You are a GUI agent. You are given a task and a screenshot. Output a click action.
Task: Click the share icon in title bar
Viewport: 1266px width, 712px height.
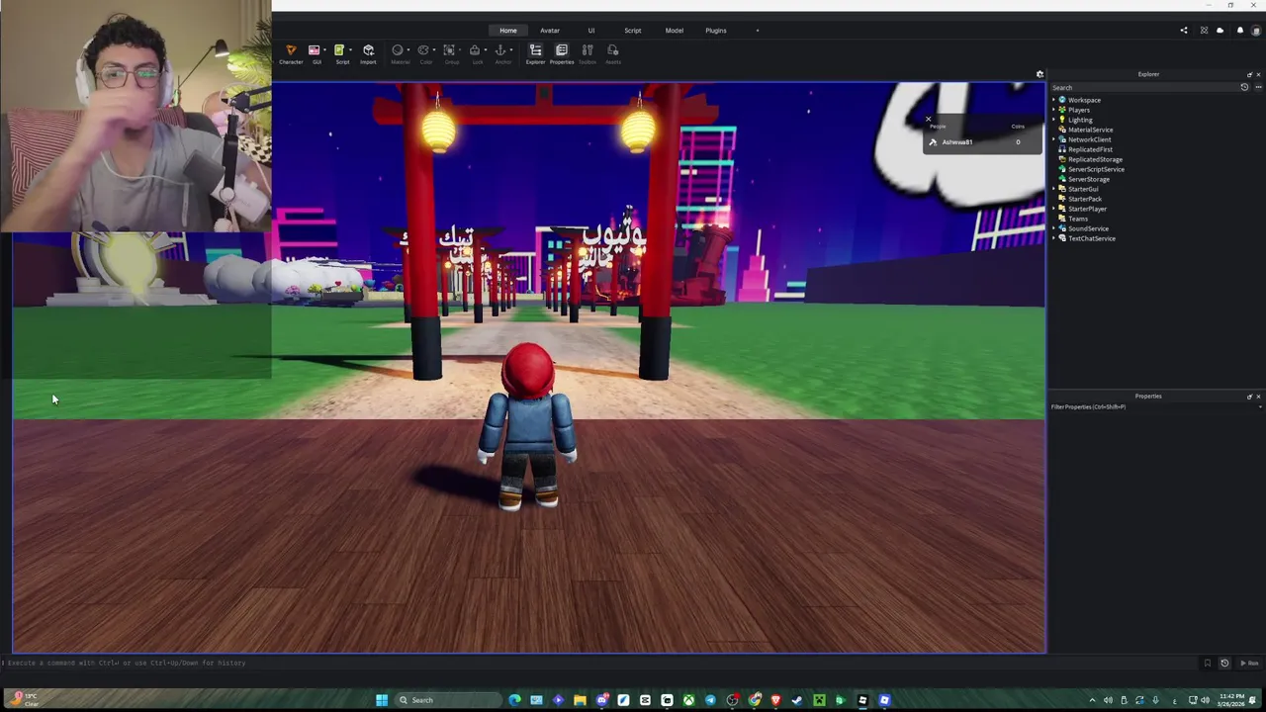click(x=1184, y=31)
